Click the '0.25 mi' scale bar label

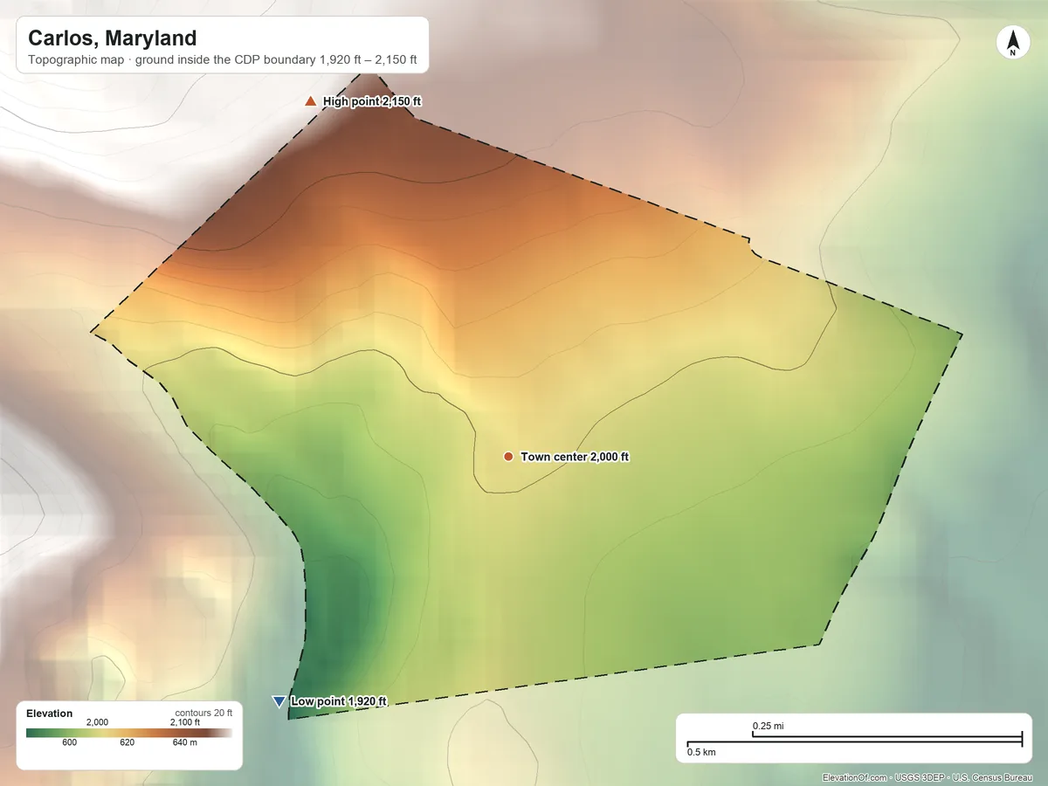tap(769, 726)
